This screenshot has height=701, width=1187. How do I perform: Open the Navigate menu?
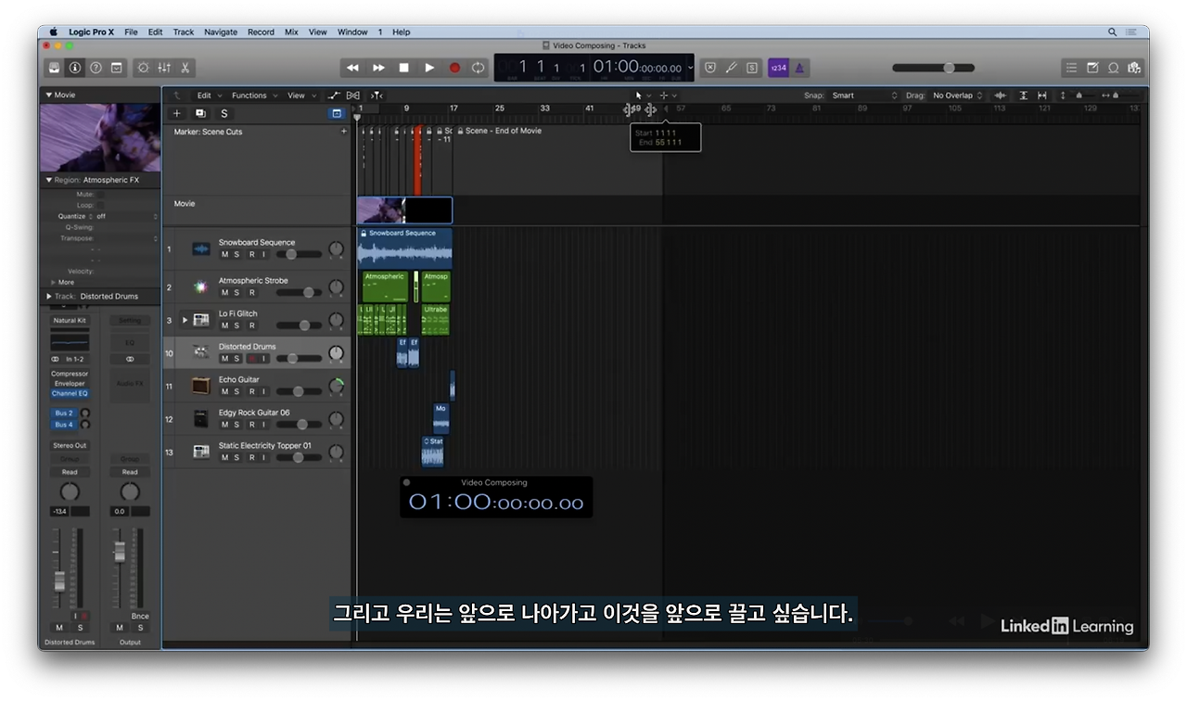click(221, 32)
